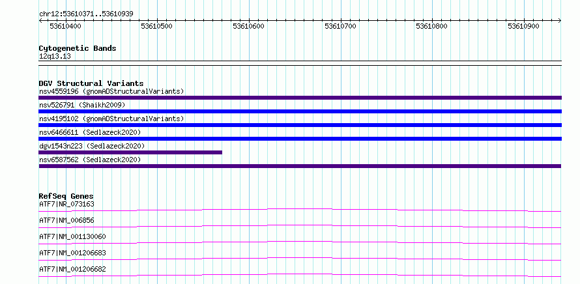Click the NM_006856 magenta intron line
580x284 pixels.
[300, 226]
